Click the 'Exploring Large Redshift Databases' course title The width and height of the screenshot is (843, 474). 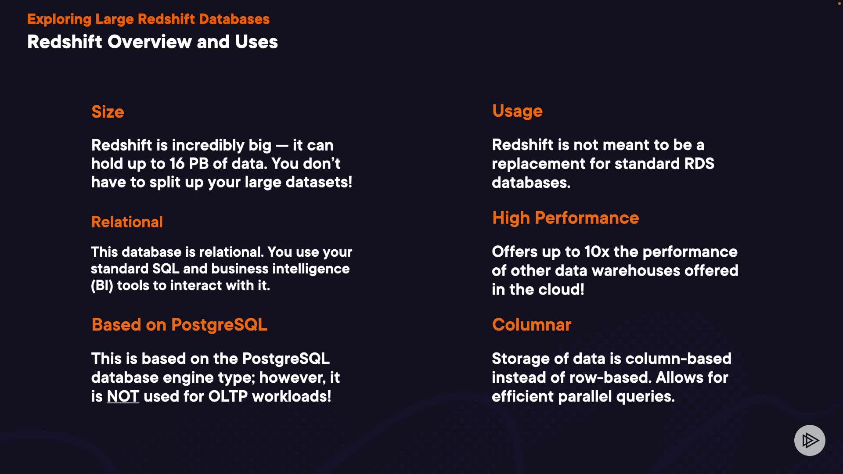tap(148, 19)
